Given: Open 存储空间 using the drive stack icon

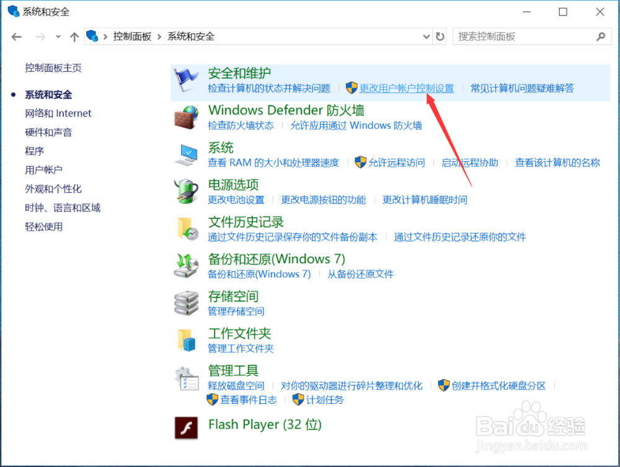Looking at the screenshot, I should coord(186,303).
